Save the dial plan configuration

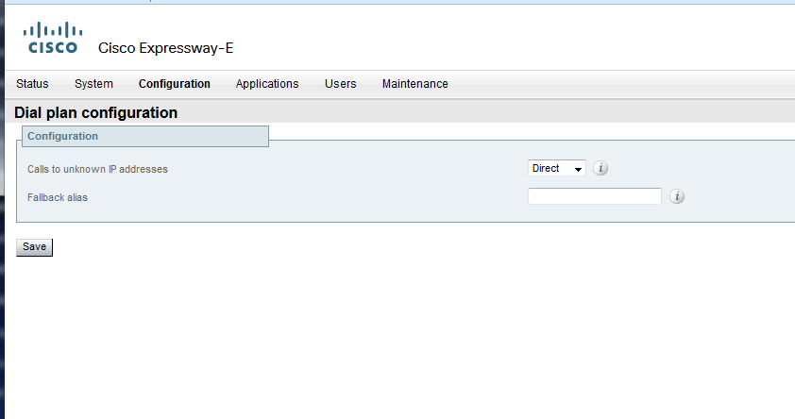pos(35,247)
